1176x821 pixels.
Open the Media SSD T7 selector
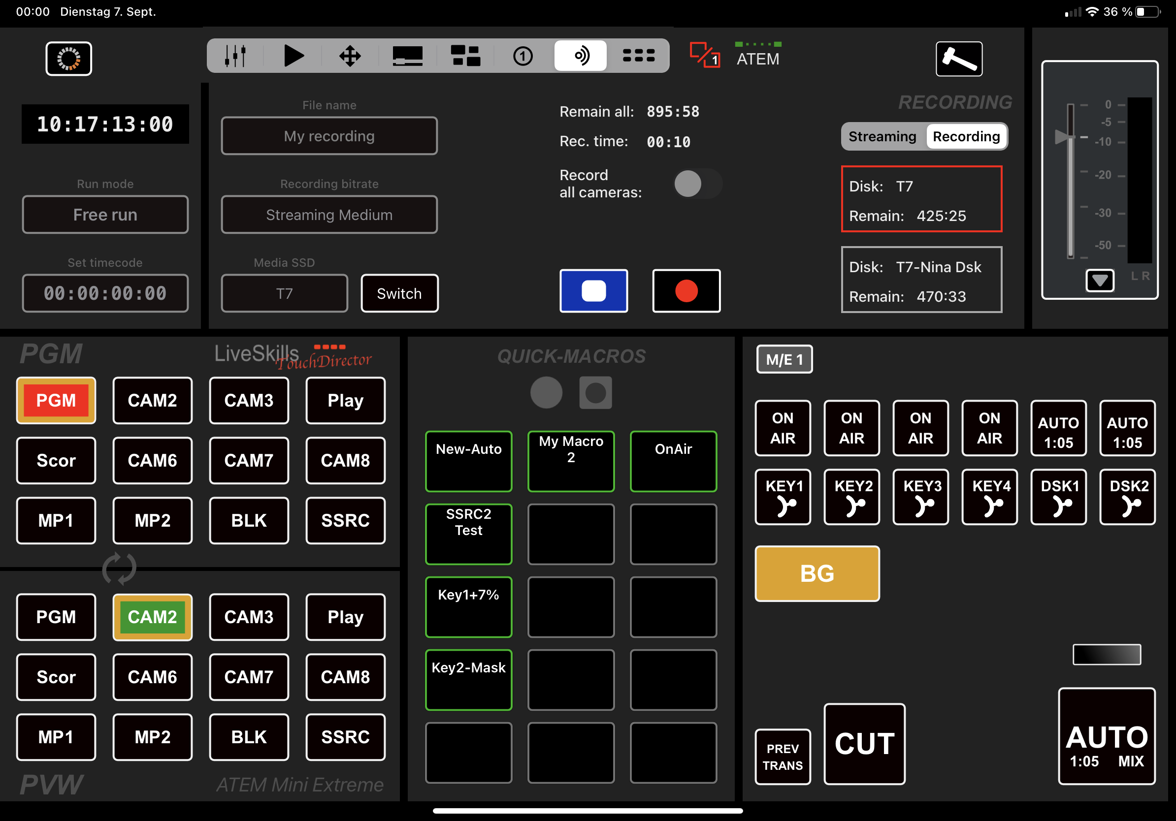point(284,293)
